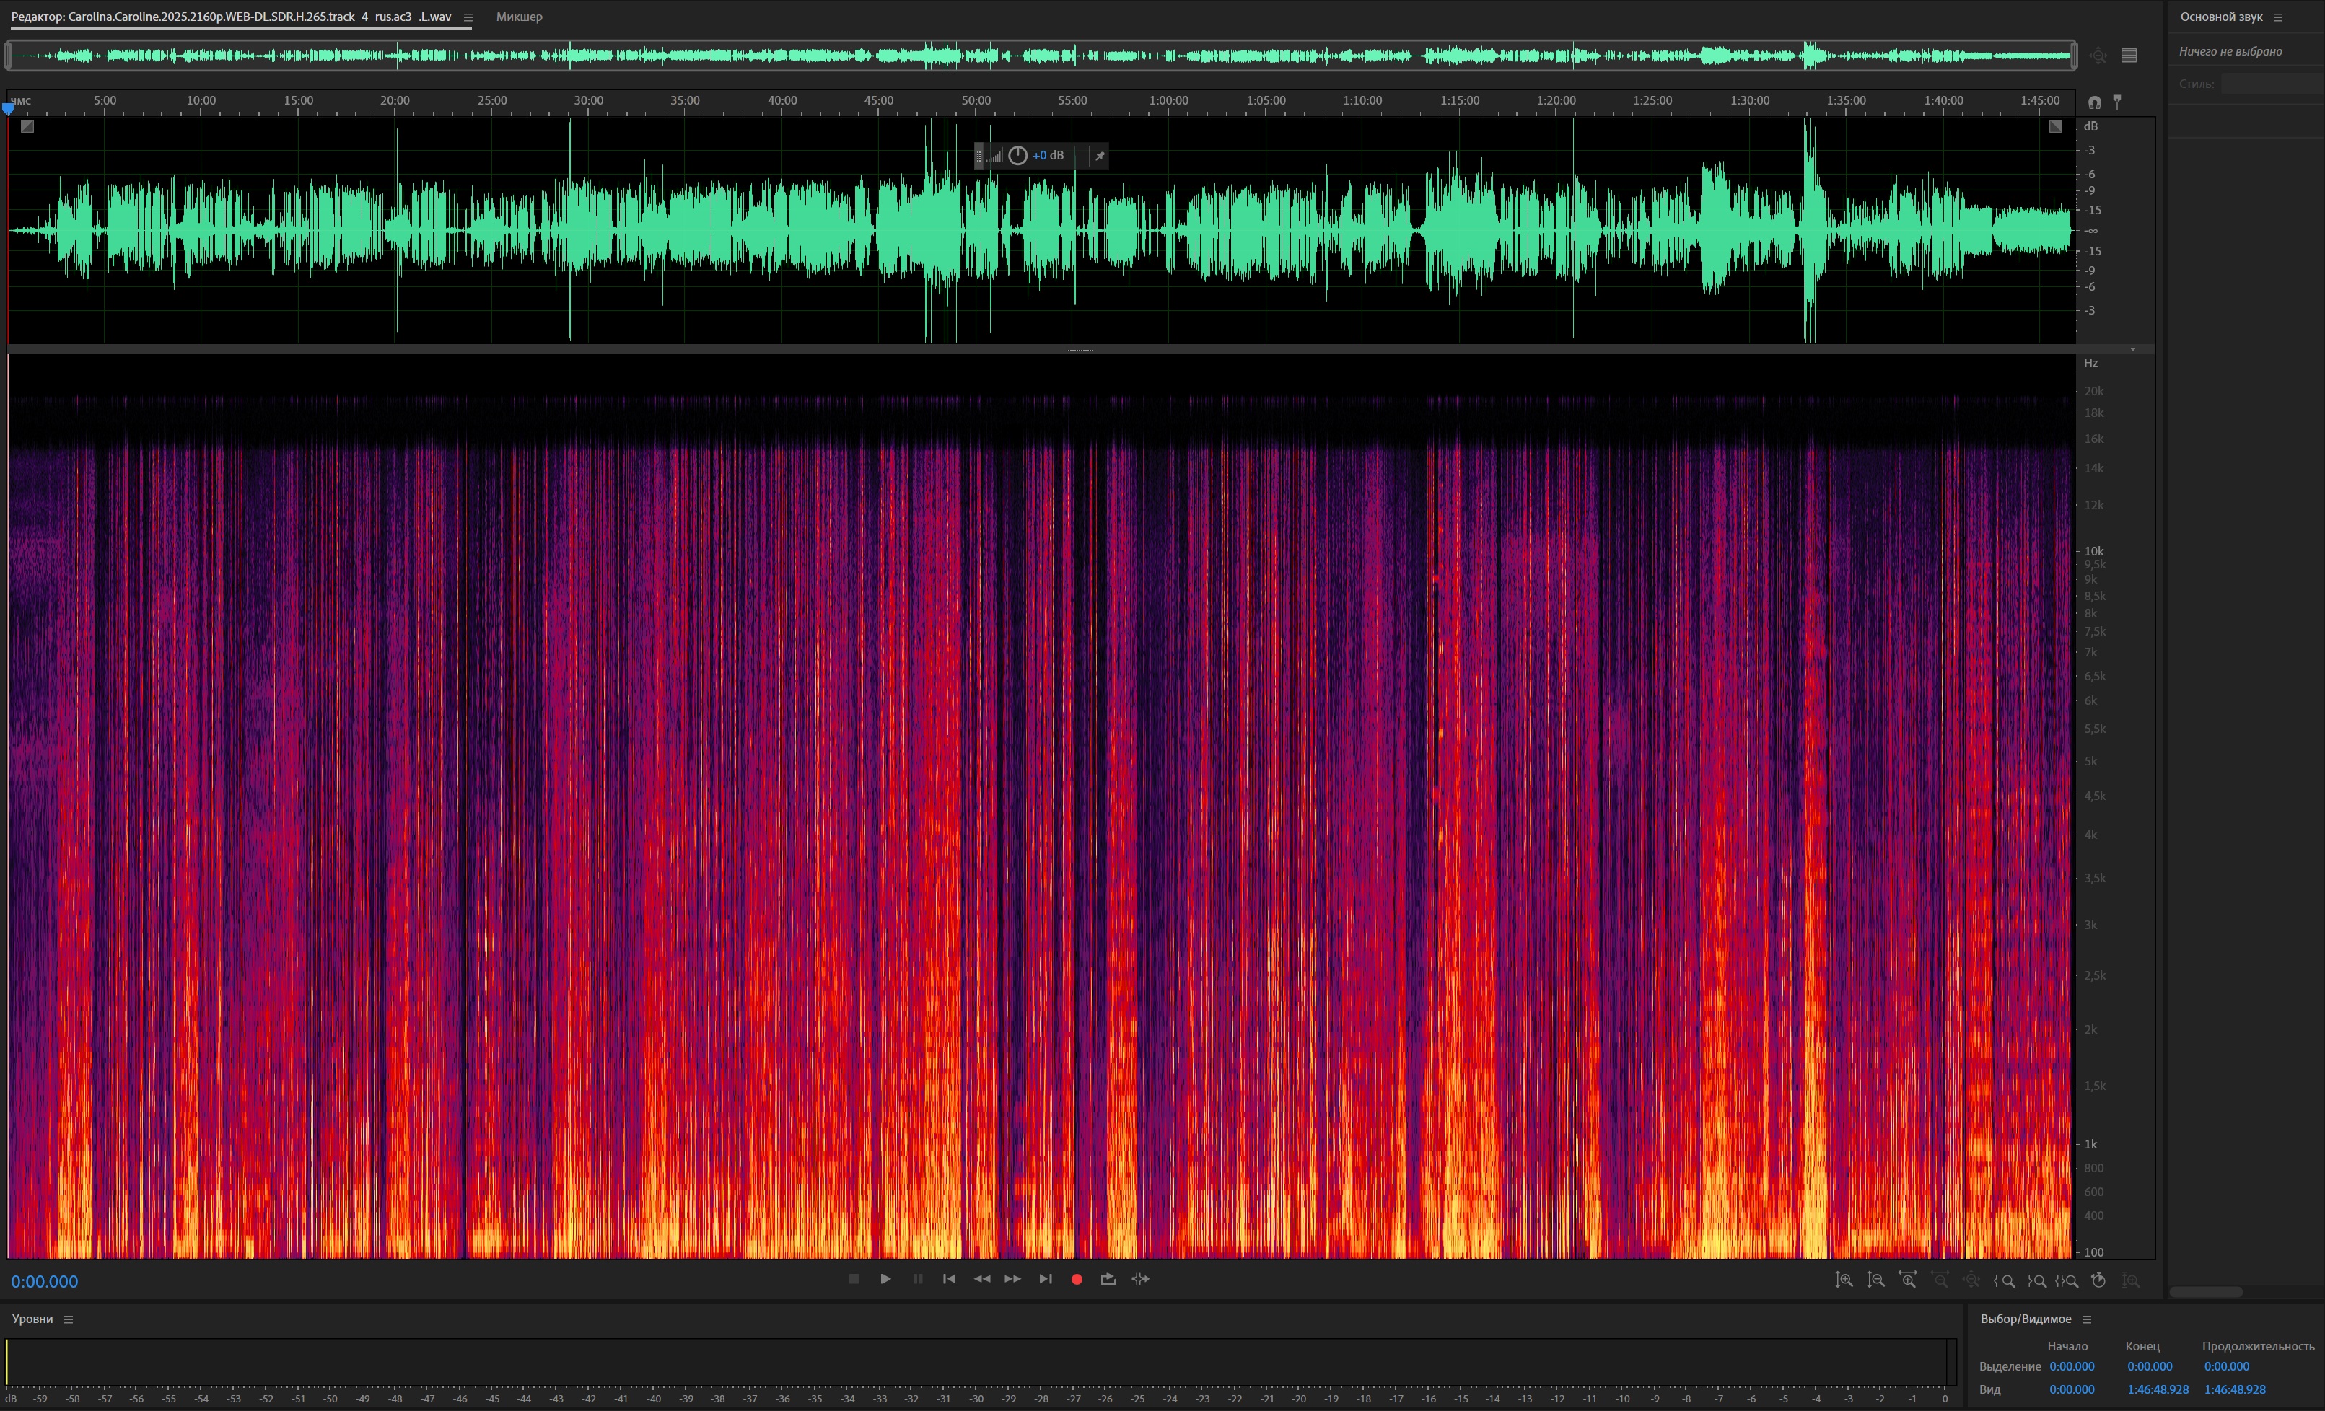The width and height of the screenshot is (2325, 1411).
Task: Open Основной звук panel menu
Action: [2278, 17]
